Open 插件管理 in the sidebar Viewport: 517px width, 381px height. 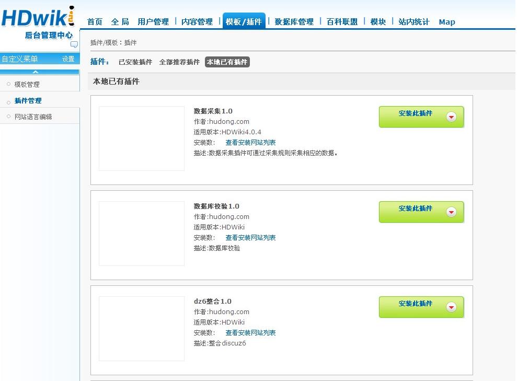pos(28,101)
